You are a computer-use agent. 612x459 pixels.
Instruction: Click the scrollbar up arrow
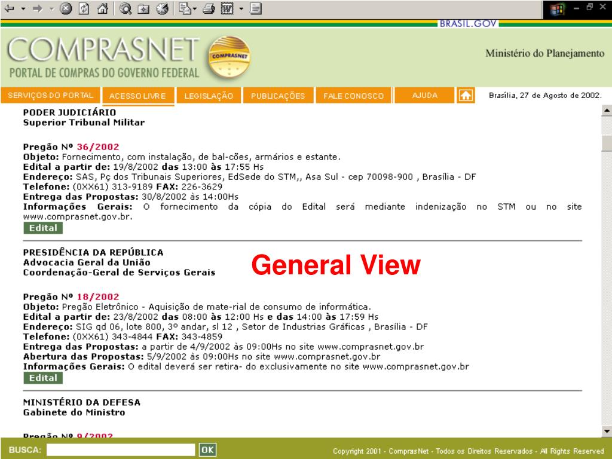pyautogui.click(x=606, y=111)
